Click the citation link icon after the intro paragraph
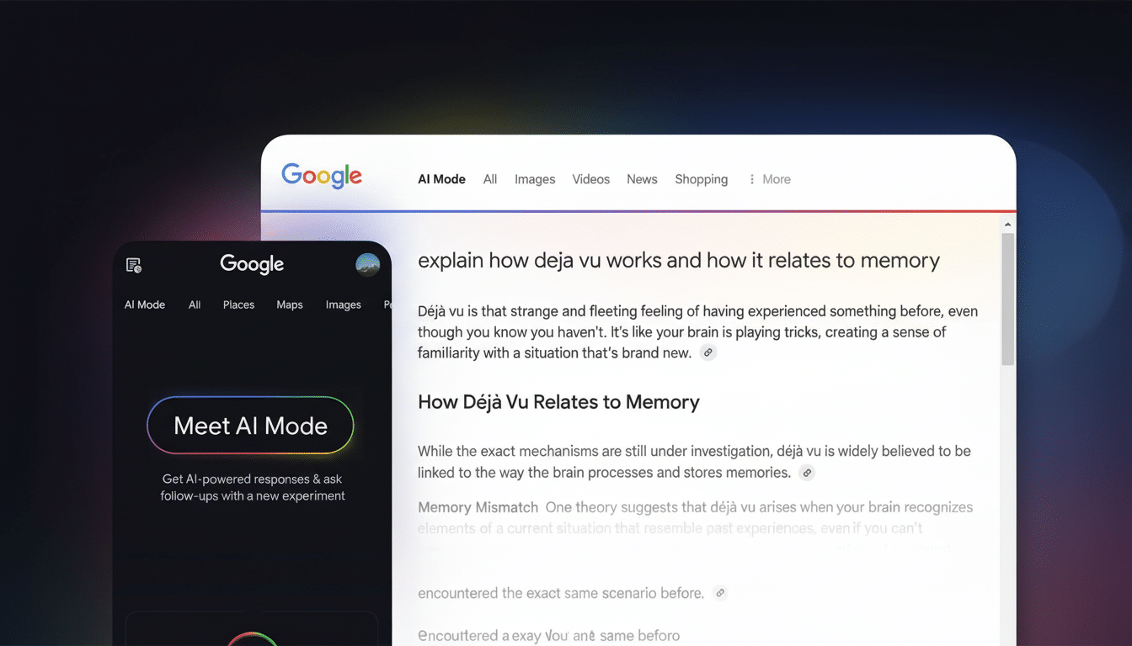 click(708, 352)
